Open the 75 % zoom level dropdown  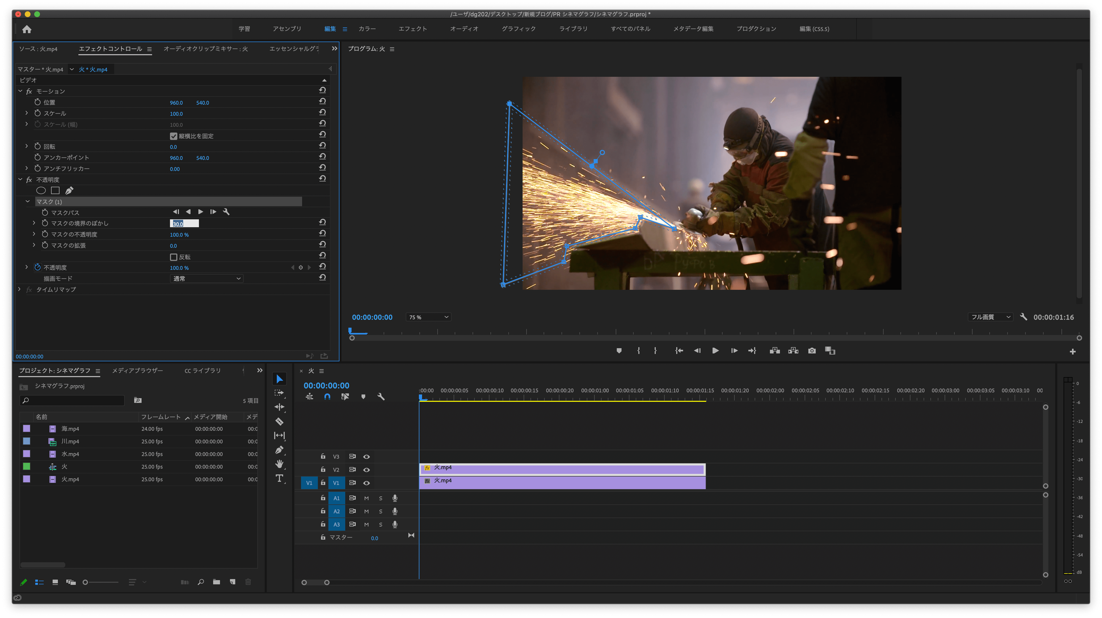(x=428, y=317)
